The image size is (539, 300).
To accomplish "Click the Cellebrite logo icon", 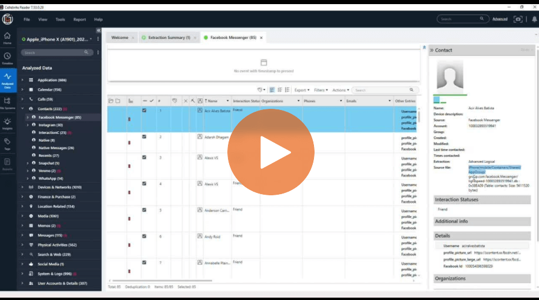I will [7, 19].
